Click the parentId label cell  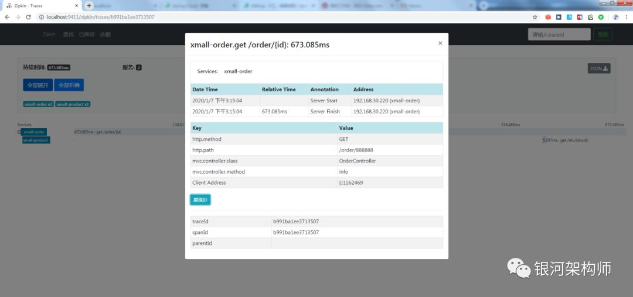click(x=231, y=243)
